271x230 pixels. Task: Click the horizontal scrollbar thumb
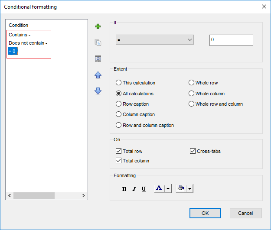[34, 196]
